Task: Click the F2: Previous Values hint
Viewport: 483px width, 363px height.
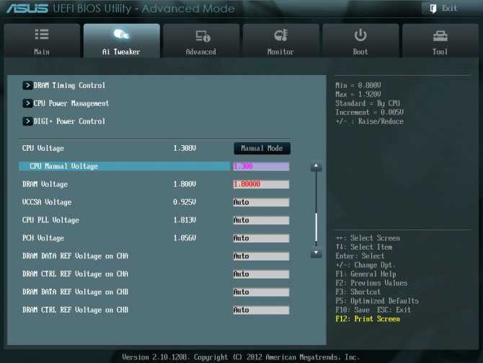Action: [371, 283]
